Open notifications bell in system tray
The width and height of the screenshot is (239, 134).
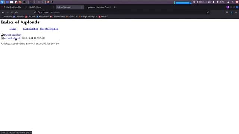pyautogui.click(x=214, y=2)
